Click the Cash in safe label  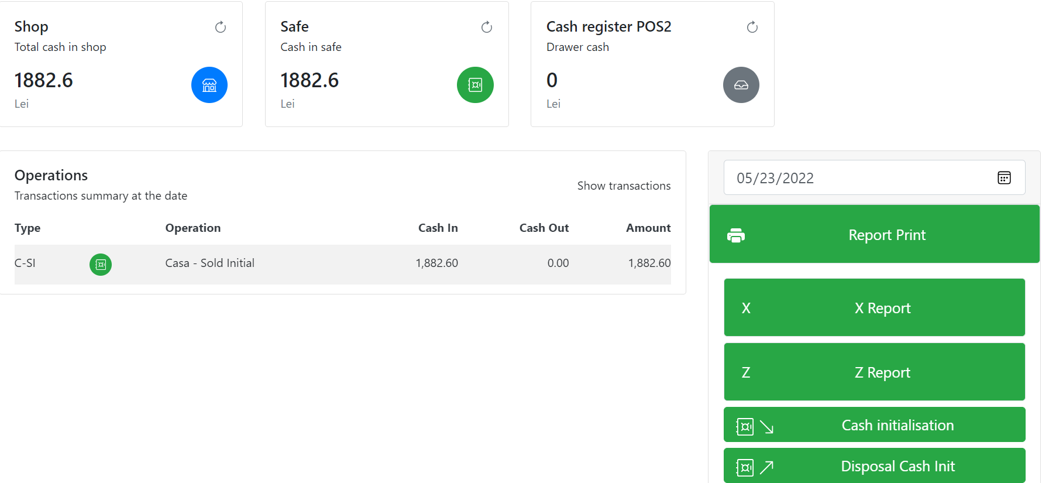311,47
